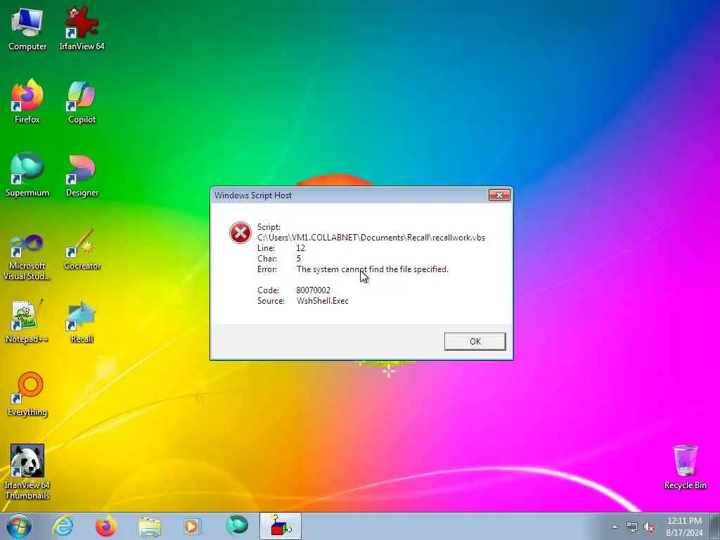This screenshot has height=540, width=720.
Task: Click the error code 80070002 text
Action: coord(313,290)
